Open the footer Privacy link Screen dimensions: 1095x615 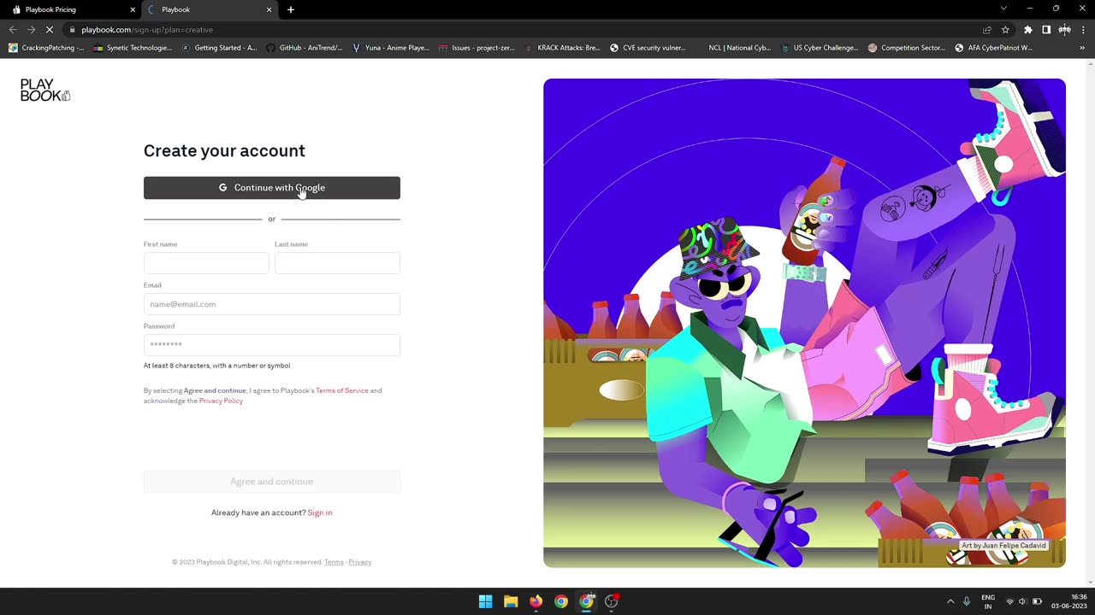tap(360, 562)
